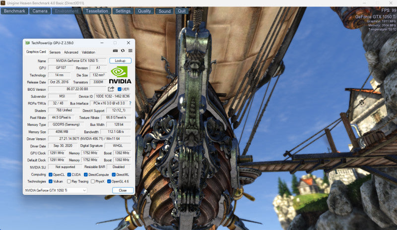Toggle the DirectML checkbox
397x230 pixels.
click(114, 174)
